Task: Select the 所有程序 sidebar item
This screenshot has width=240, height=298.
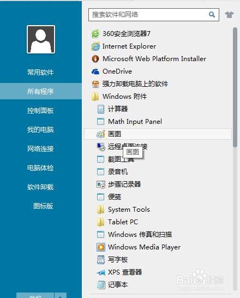Action: [41, 91]
